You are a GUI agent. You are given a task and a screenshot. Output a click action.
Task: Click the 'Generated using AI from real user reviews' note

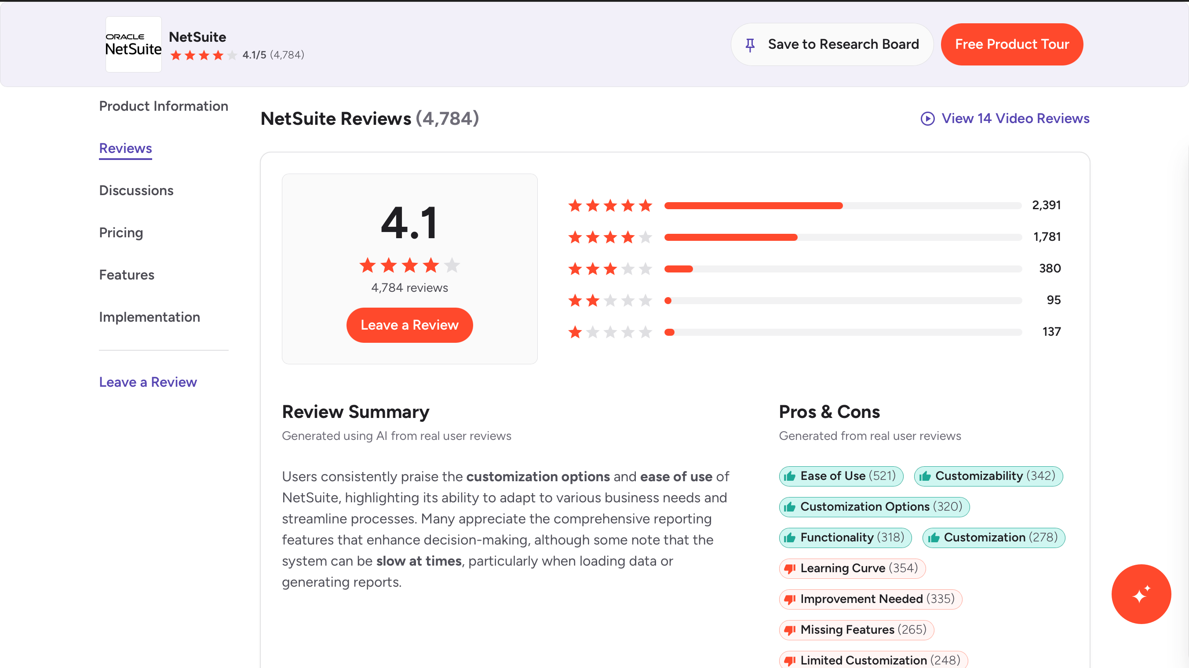tap(397, 436)
